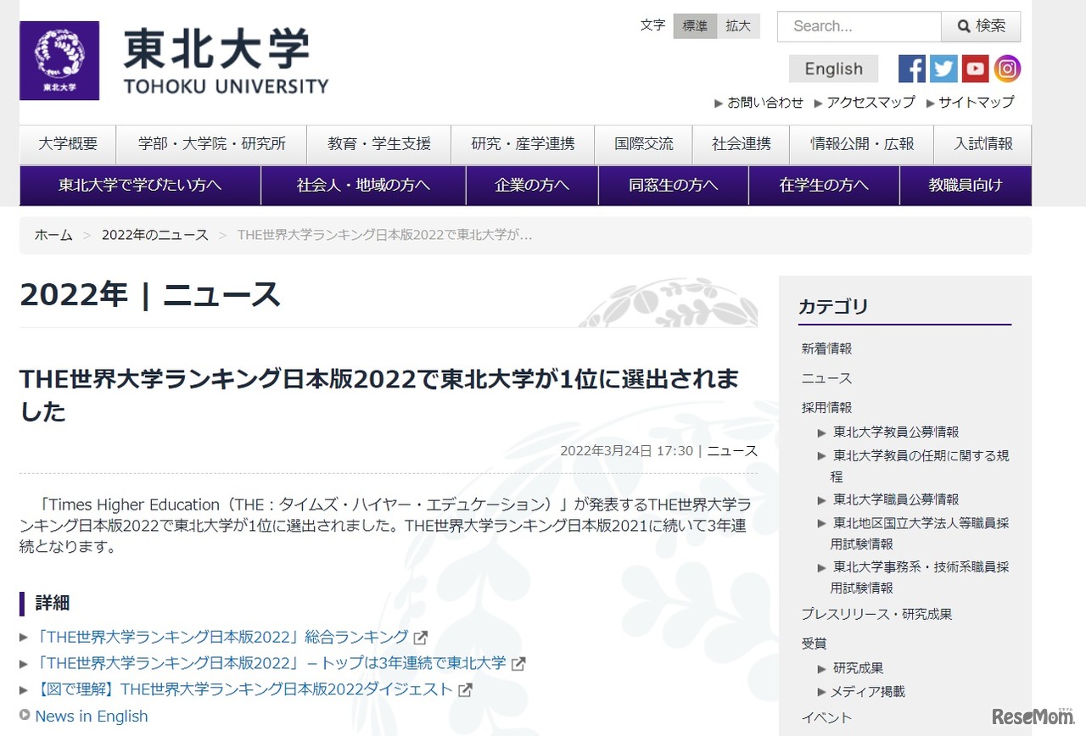Image resolution: width=1086 pixels, height=736 pixels.
Task: Select 同窓生の方へ tab
Action: 674,186
